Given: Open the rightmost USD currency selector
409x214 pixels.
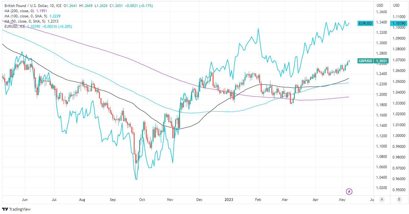Looking at the screenshot, I should tap(396, 5).
